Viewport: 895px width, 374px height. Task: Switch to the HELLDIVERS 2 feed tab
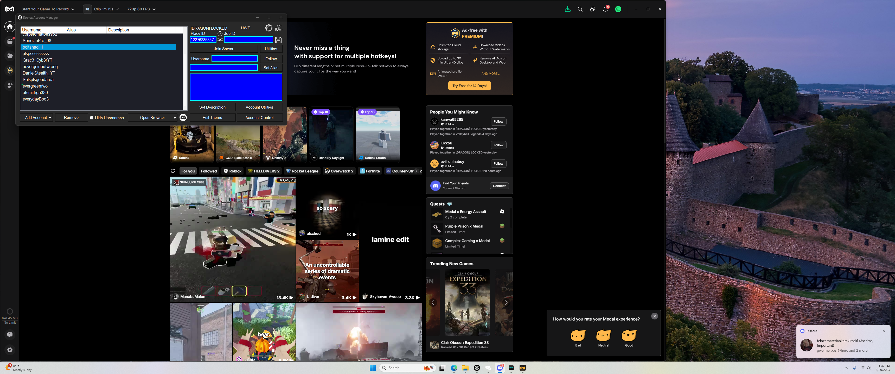tap(264, 171)
